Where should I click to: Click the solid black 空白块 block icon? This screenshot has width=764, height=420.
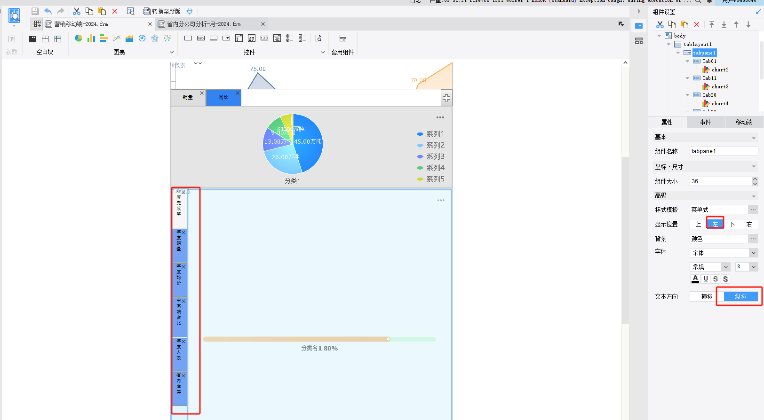point(32,39)
